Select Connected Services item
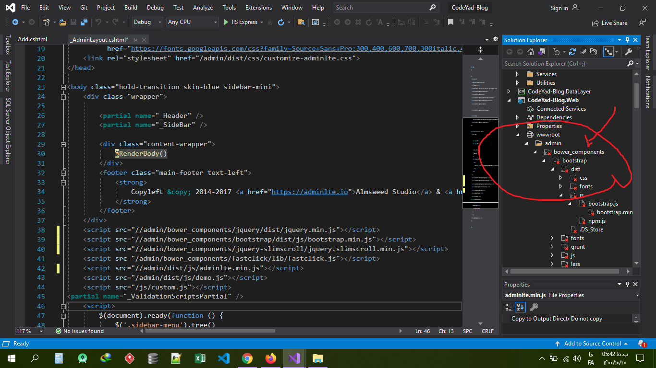656x368 pixels. point(561,109)
